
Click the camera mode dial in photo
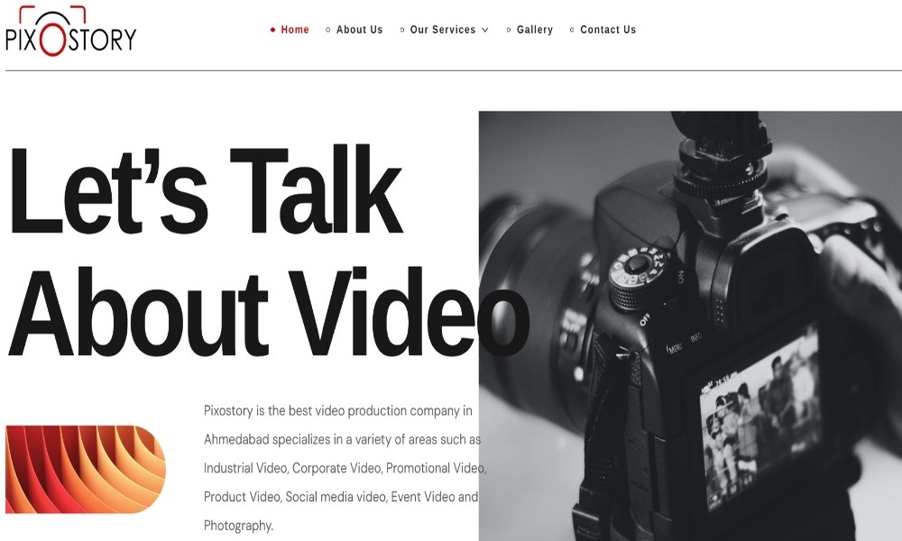coord(638,279)
